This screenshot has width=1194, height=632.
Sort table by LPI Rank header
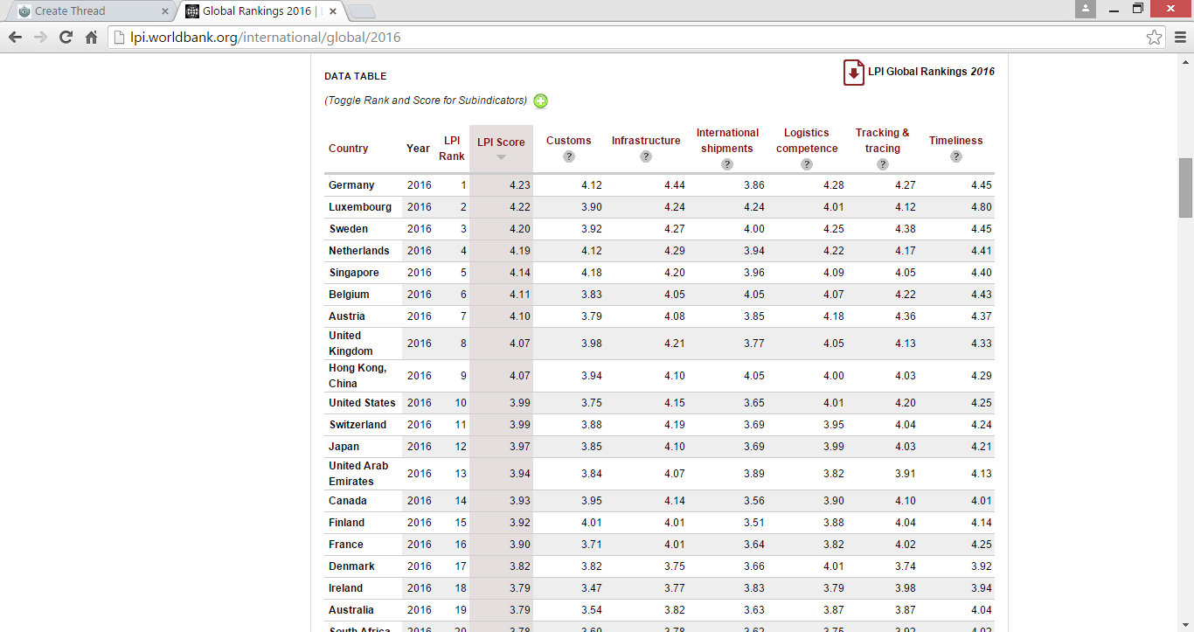point(452,149)
